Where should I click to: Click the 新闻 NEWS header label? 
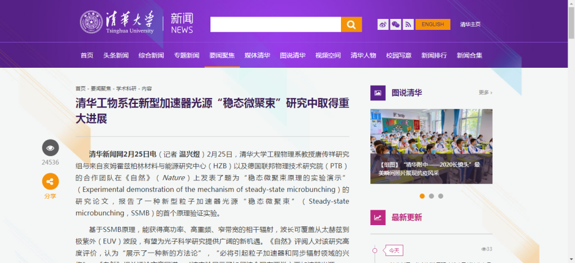click(x=182, y=23)
